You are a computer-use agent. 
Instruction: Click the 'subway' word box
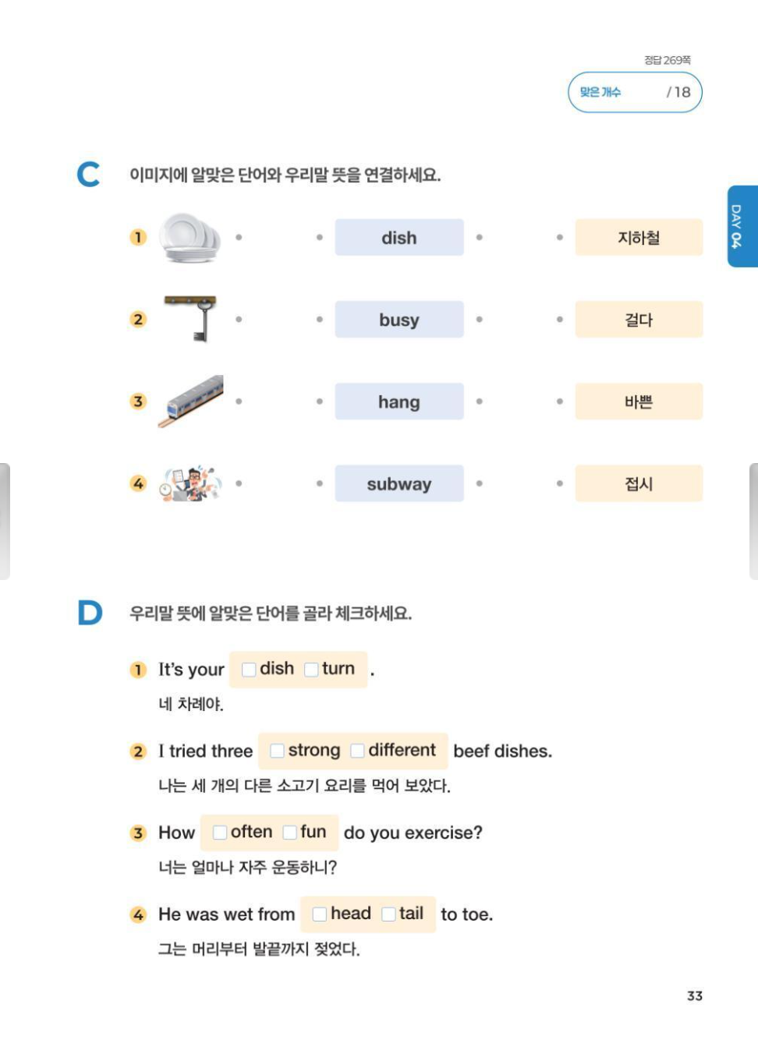[399, 484]
